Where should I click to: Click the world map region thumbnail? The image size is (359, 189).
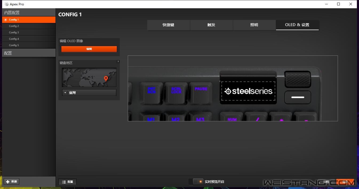(x=89, y=77)
